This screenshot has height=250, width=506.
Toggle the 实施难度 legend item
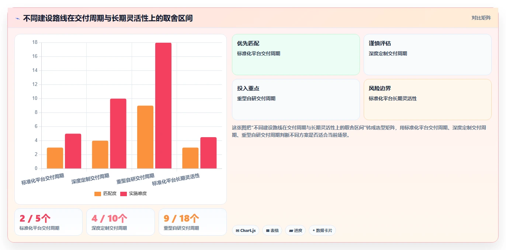(x=134, y=194)
